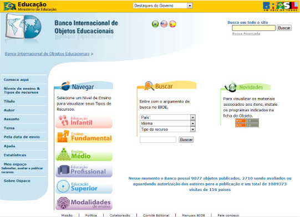300x217 pixels.
Task: Click the Brasil government logo
Action: 280,6
